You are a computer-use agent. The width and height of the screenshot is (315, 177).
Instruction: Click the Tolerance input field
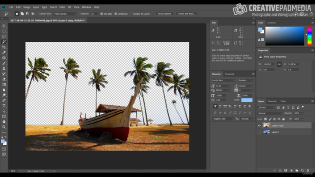[94, 14]
